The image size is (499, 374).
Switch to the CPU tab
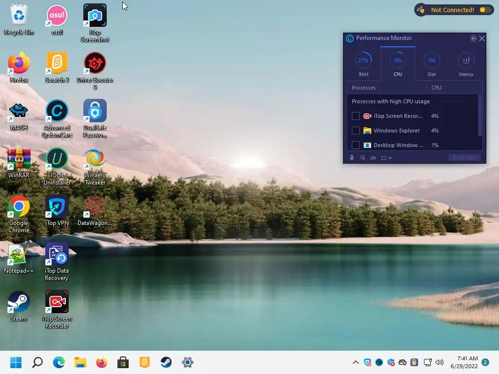(x=398, y=64)
